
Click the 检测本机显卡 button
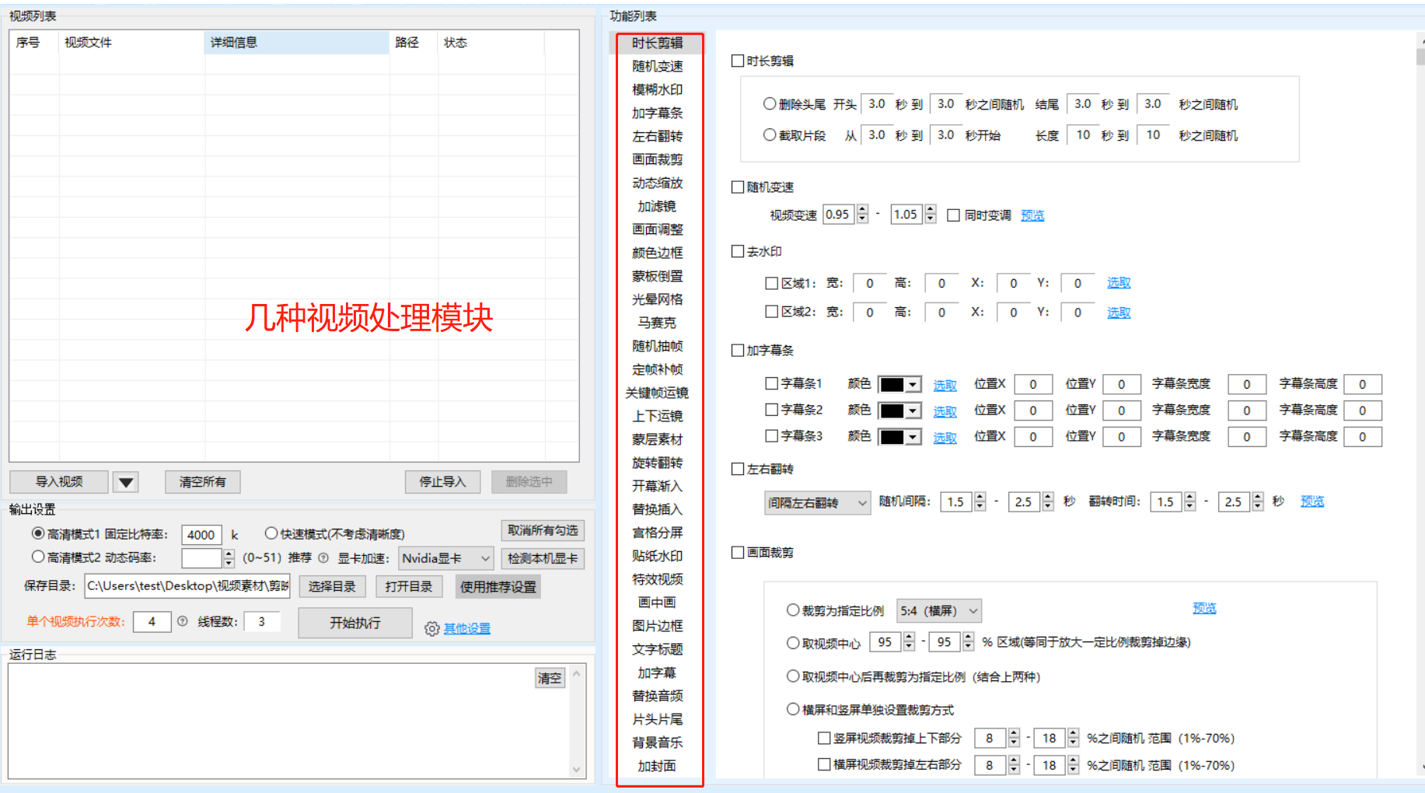(543, 558)
